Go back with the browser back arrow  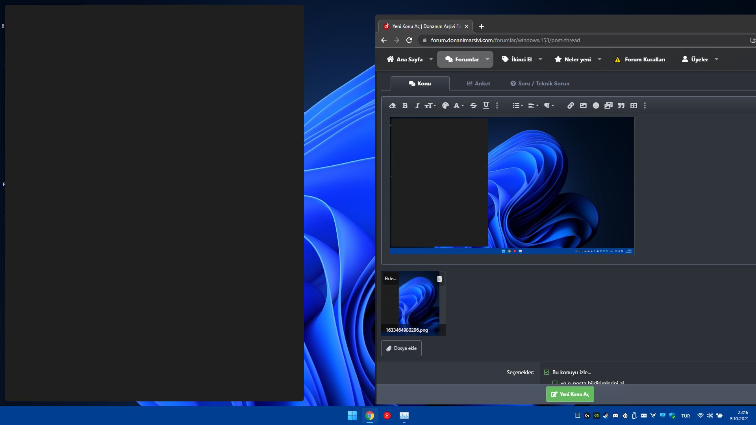coord(384,40)
